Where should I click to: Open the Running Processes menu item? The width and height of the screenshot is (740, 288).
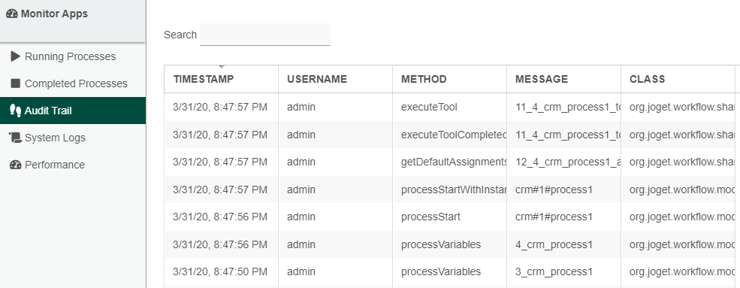click(73, 56)
